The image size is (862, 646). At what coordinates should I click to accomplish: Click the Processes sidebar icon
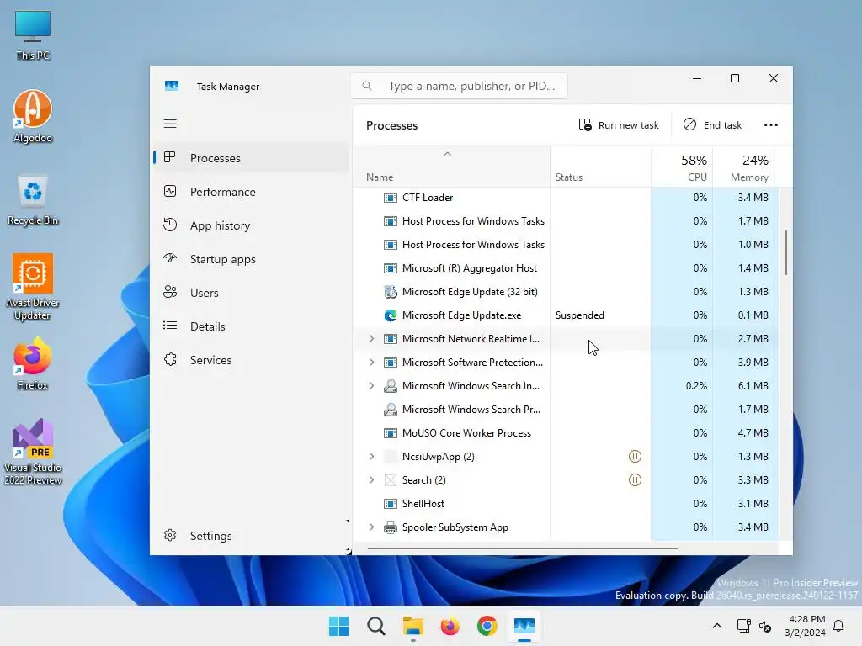[170, 157]
